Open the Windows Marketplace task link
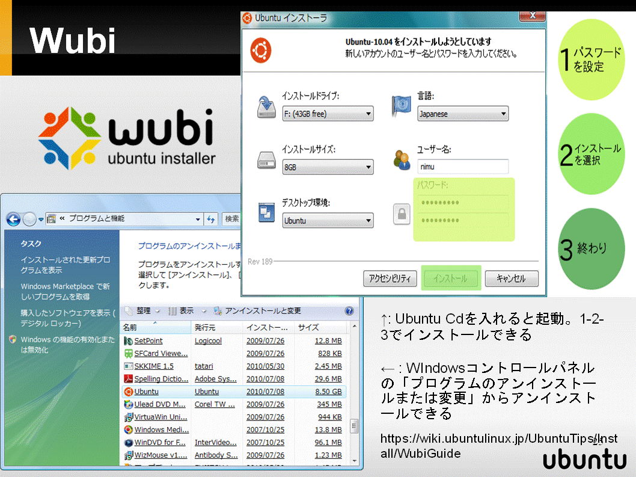Screen dimensions: 636x477 coord(66,292)
